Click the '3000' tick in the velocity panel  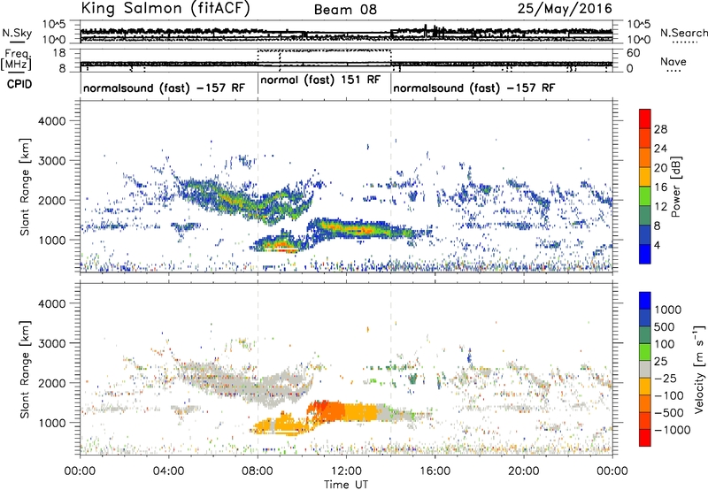tap(51, 343)
